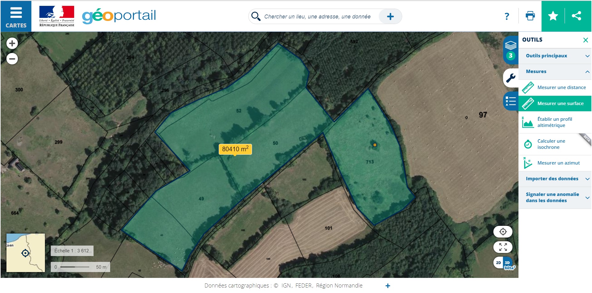
Task: Click parcel number 713 on the map
Action: [370, 162]
